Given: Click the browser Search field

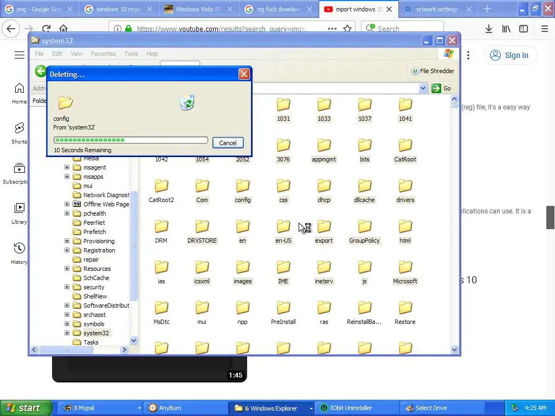Looking at the screenshot, I should 403,29.
